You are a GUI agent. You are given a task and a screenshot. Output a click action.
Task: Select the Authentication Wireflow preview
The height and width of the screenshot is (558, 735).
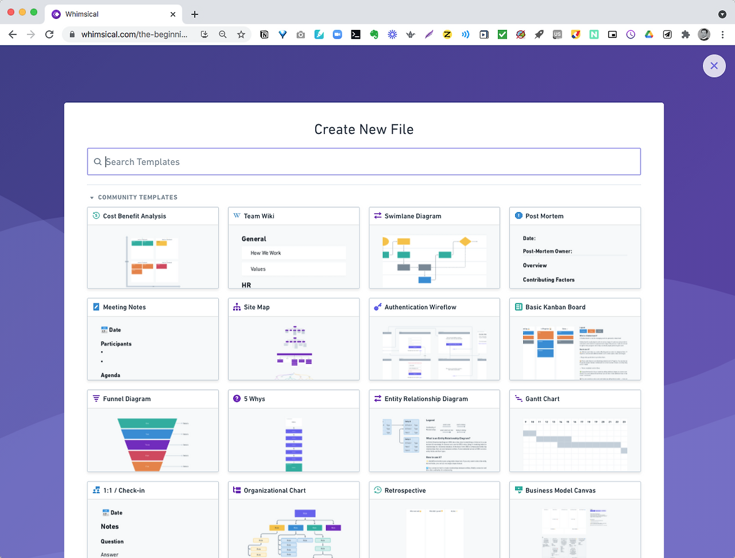(434, 348)
